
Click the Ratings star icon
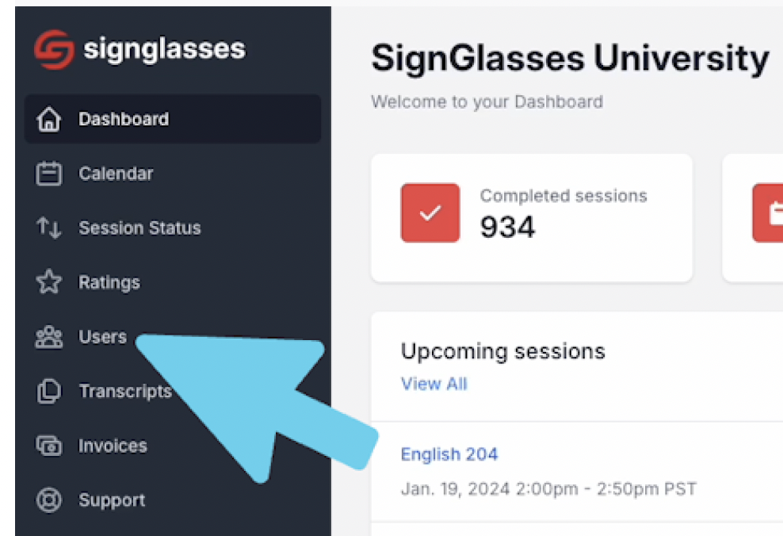click(x=48, y=281)
